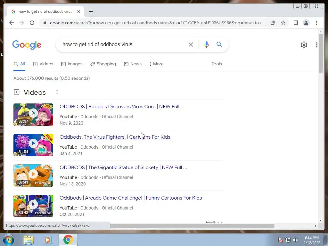Open the Chrome profile avatar

[306, 23]
